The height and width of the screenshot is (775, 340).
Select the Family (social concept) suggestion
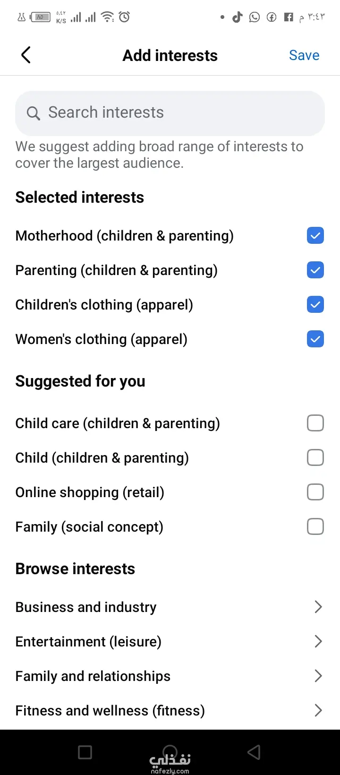point(315,526)
